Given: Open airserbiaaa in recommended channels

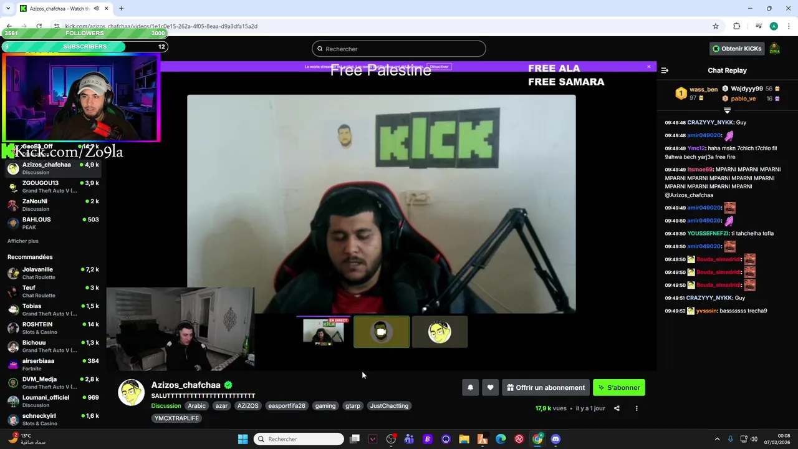Looking at the screenshot, I should [x=53, y=364].
